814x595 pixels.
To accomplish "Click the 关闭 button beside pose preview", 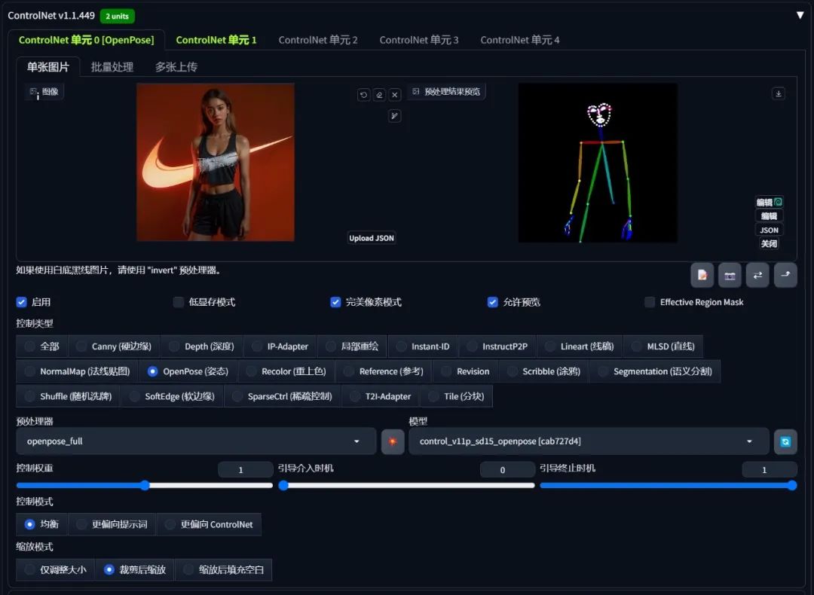I will (x=769, y=243).
